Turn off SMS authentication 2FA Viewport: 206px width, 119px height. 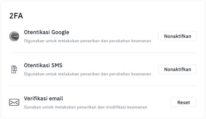[x=177, y=69]
